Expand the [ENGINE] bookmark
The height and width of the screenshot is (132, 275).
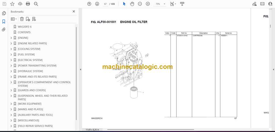click(11, 38)
